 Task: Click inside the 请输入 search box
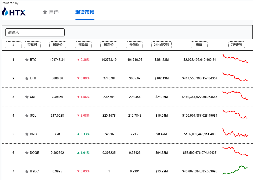(x=35, y=32)
